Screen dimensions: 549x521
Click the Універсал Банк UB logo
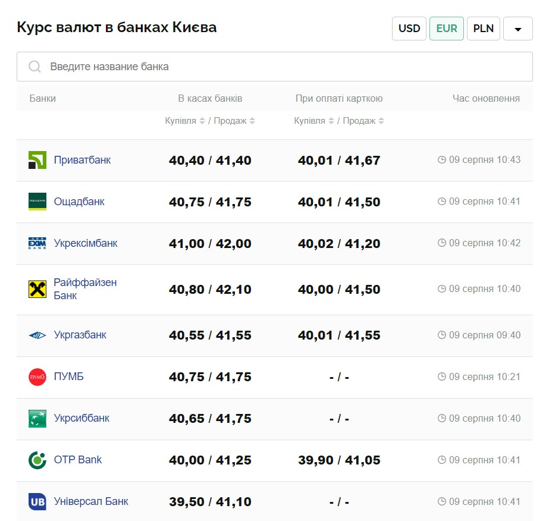point(37,502)
